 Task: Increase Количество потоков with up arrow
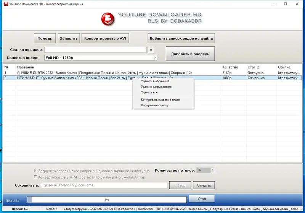pyautogui.click(x=213, y=169)
